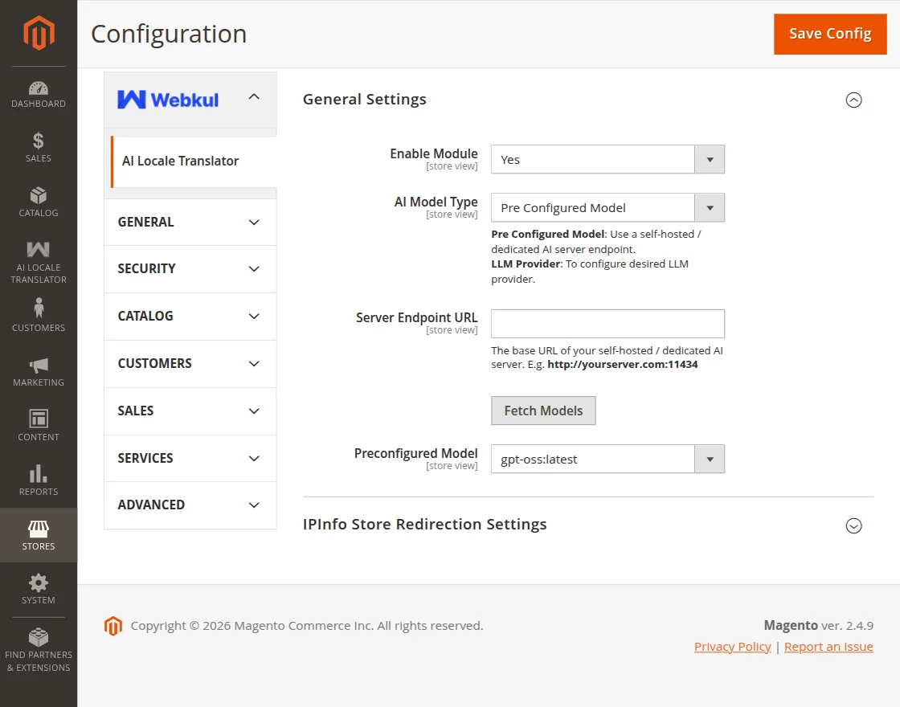The image size is (900, 707).
Task: Collapse General Settings with circle arrow
Action: [x=853, y=100]
